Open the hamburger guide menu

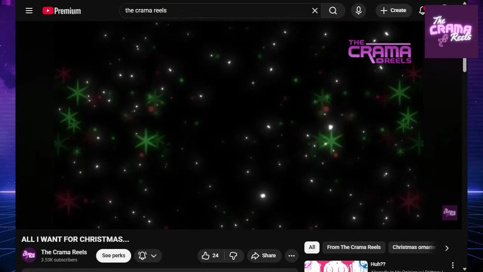29,11
